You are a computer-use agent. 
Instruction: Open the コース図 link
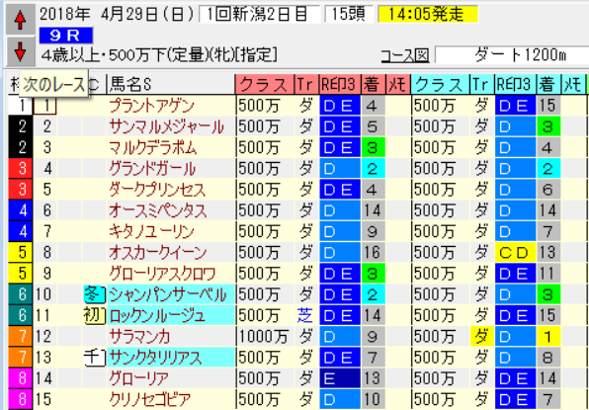pos(405,56)
